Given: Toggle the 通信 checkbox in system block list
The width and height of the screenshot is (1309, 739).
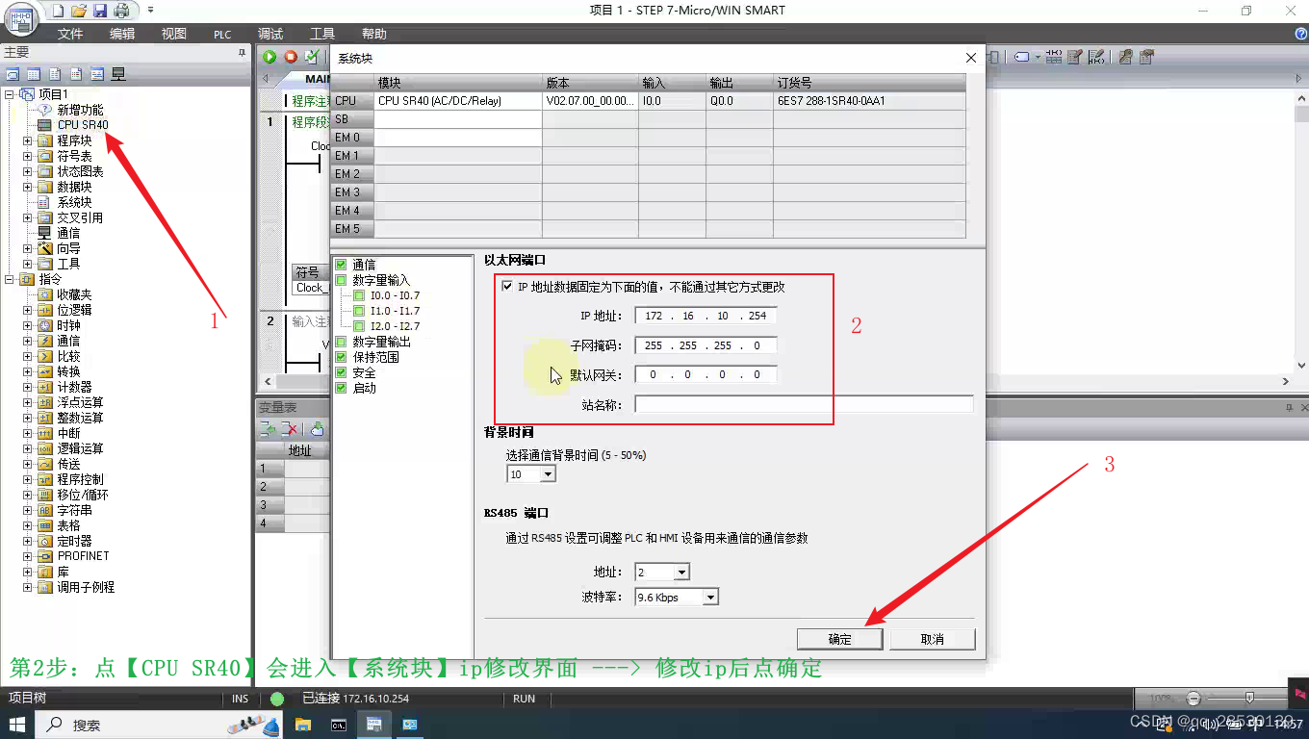Looking at the screenshot, I should click(341, 265).
